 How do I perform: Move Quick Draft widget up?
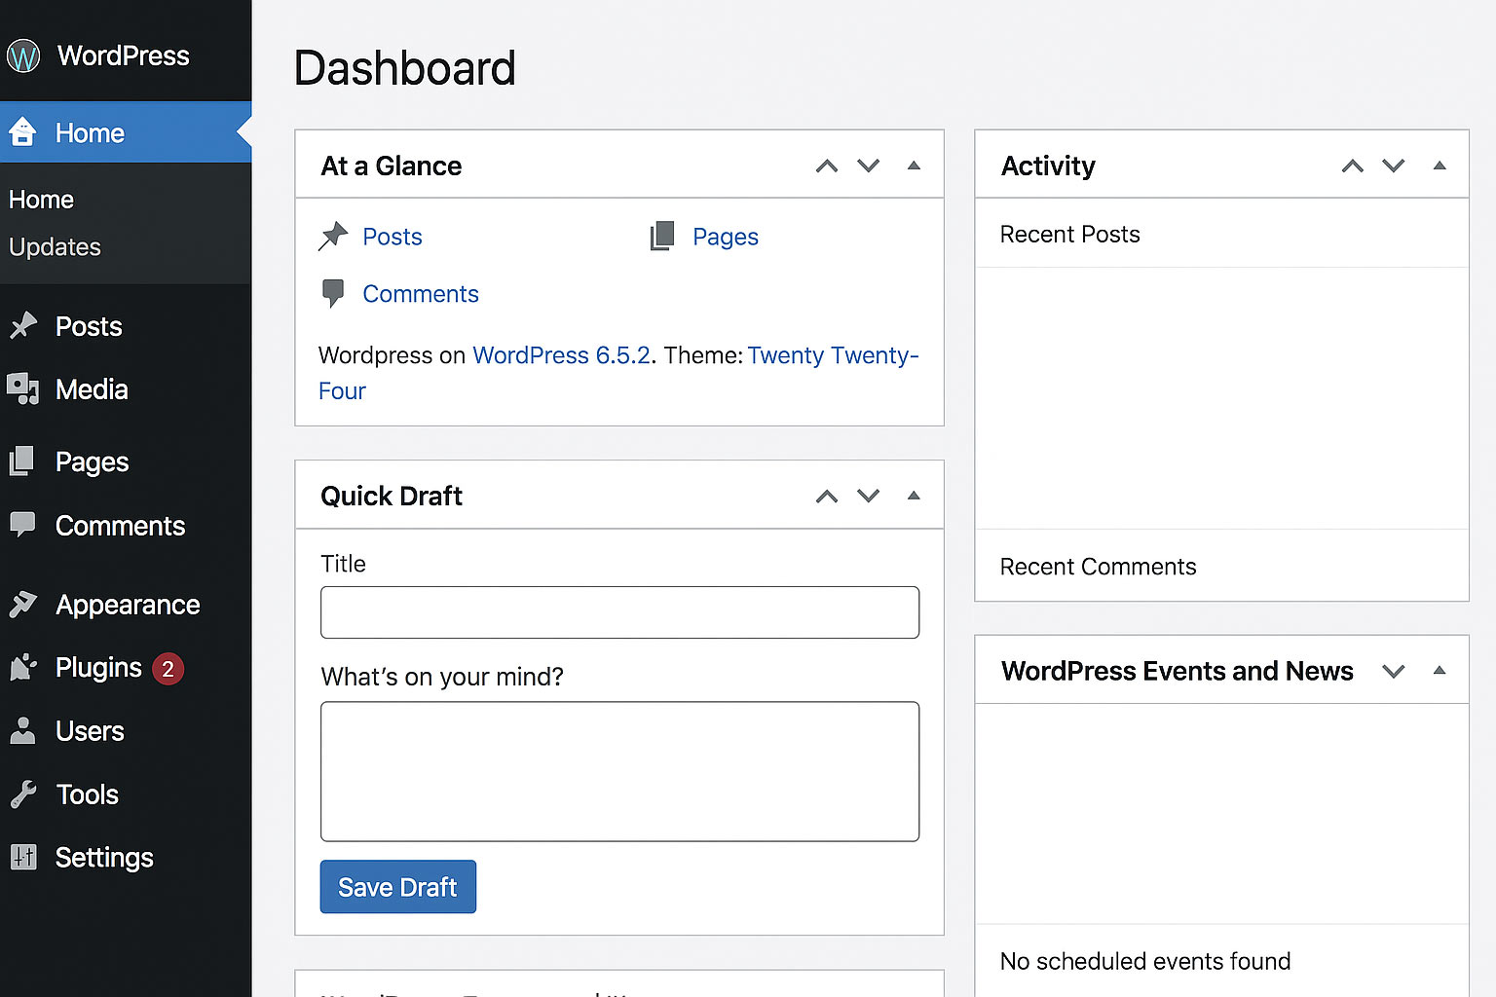pos(827,497)
